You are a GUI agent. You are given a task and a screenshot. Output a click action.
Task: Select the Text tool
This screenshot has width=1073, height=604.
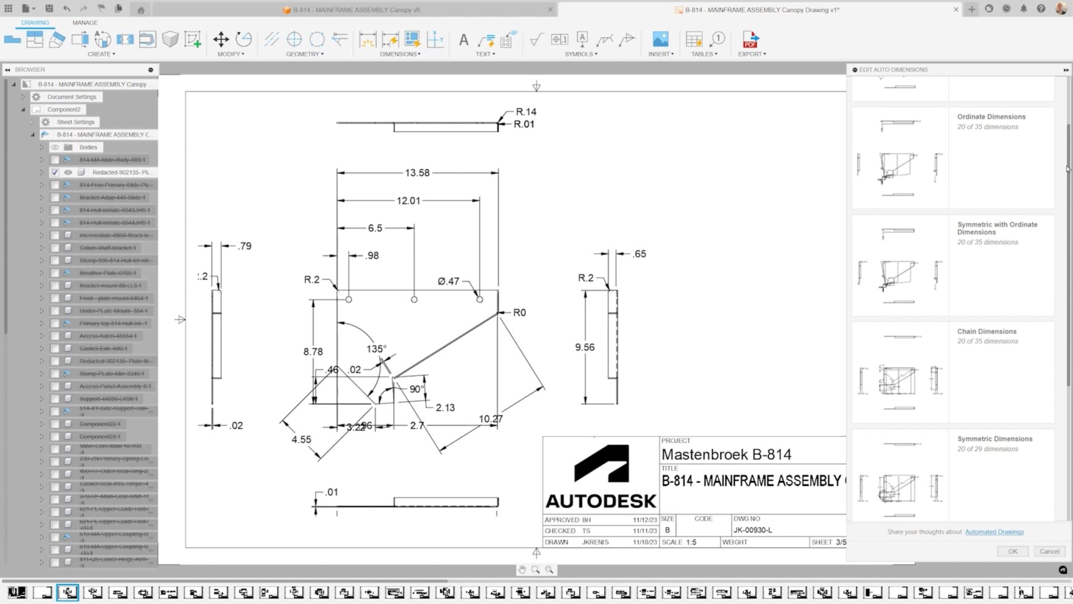coord(463,40)
